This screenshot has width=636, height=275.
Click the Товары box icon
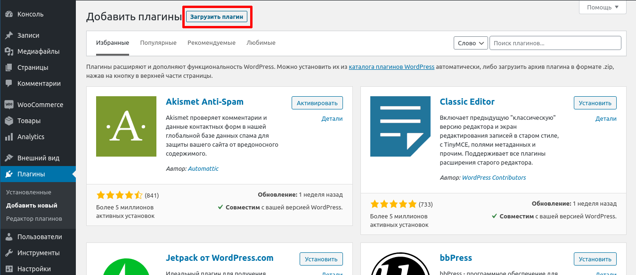point(8,121)
